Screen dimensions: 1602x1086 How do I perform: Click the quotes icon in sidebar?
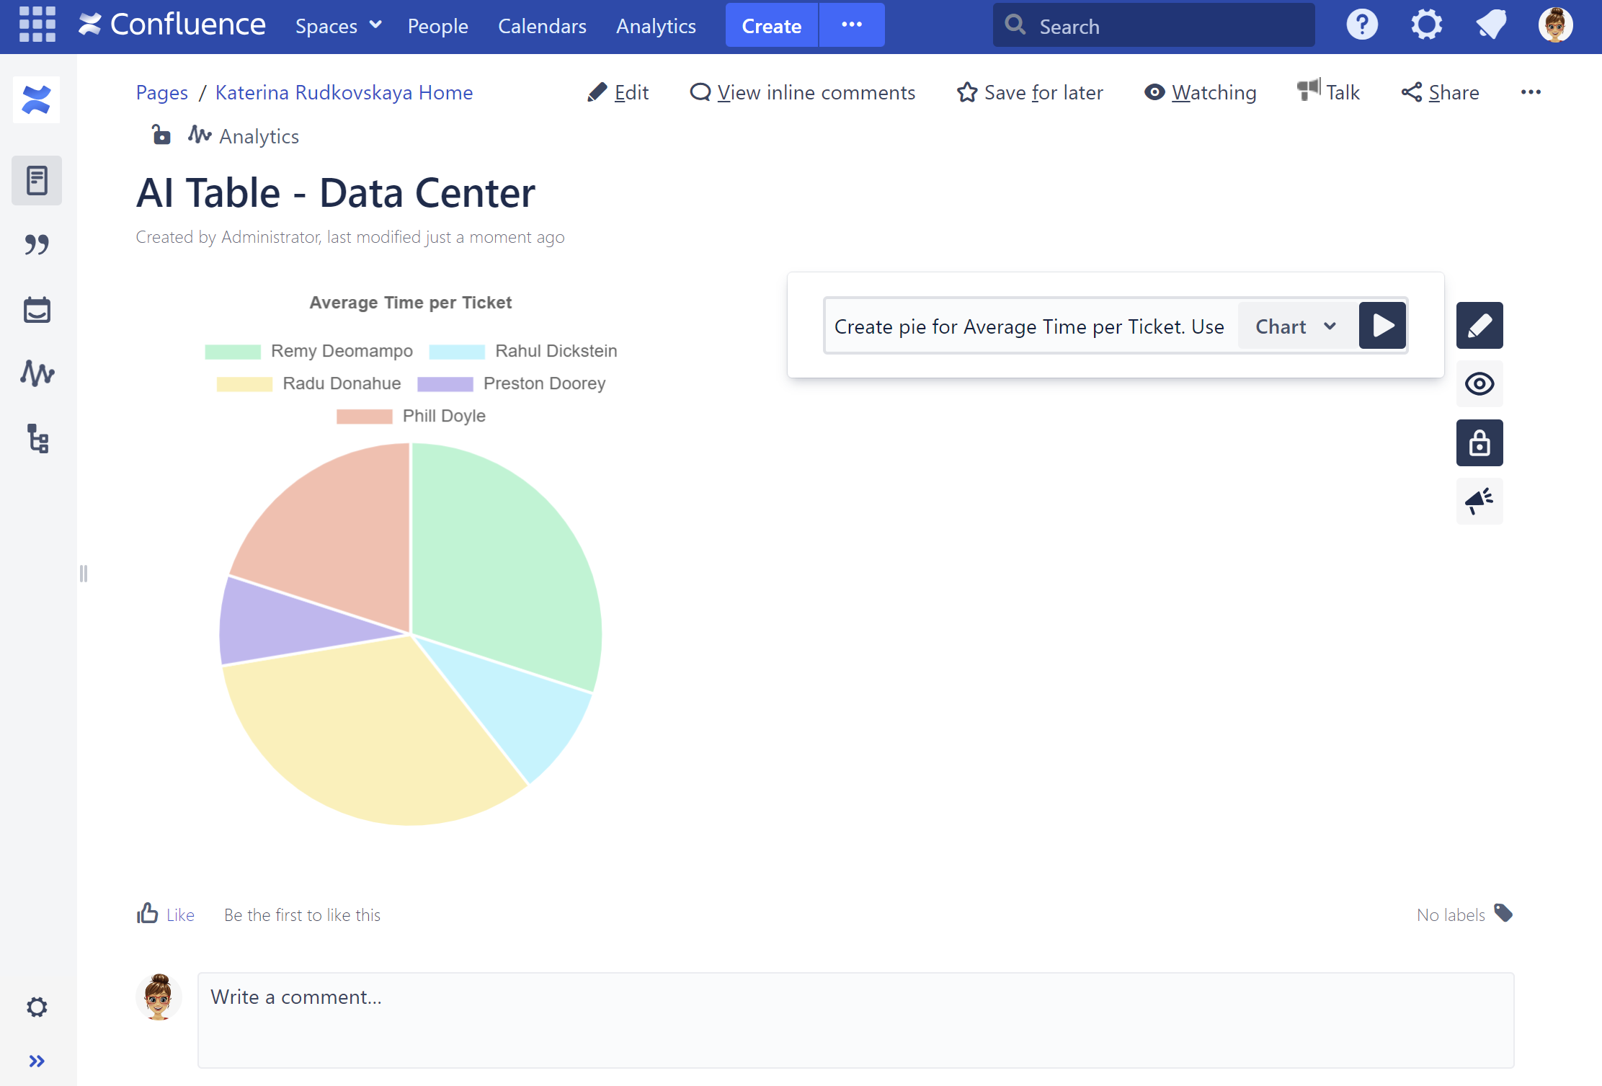click(37, 245)
